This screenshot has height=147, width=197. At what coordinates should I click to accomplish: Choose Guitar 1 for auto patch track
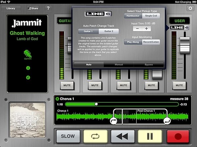(x=88, y=31)
